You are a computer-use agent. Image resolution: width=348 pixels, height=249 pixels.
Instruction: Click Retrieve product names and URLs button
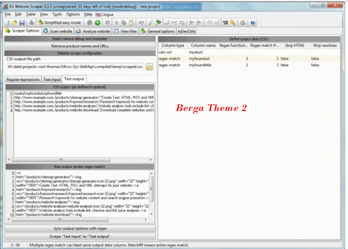(80, 46)
